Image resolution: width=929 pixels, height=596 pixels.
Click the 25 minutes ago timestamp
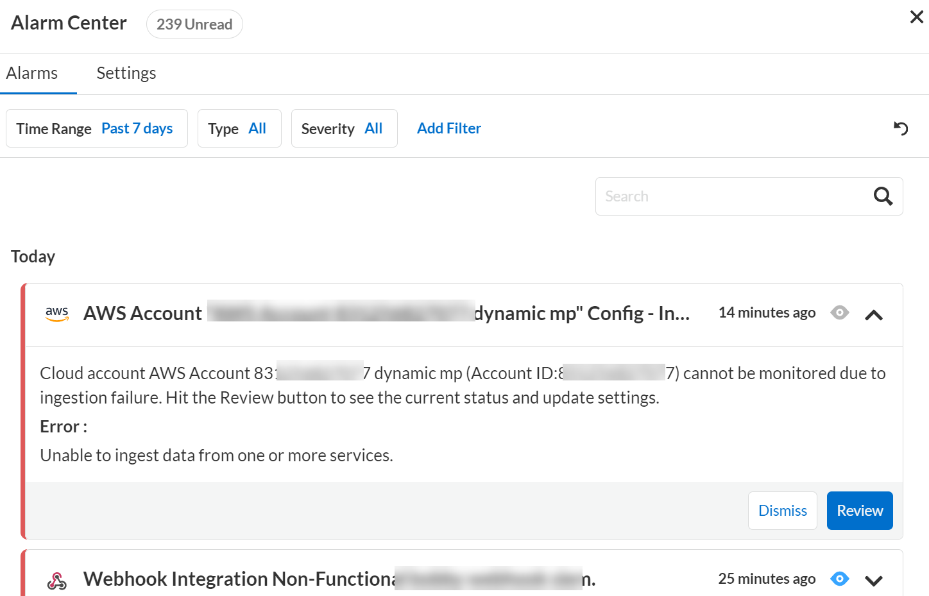[767, 579]
